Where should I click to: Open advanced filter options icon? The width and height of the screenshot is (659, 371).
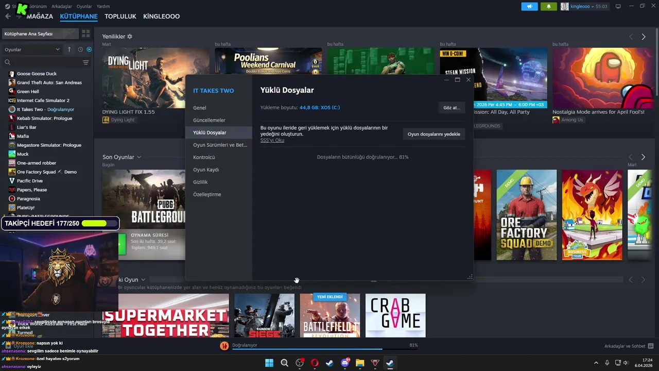[85, 62]
